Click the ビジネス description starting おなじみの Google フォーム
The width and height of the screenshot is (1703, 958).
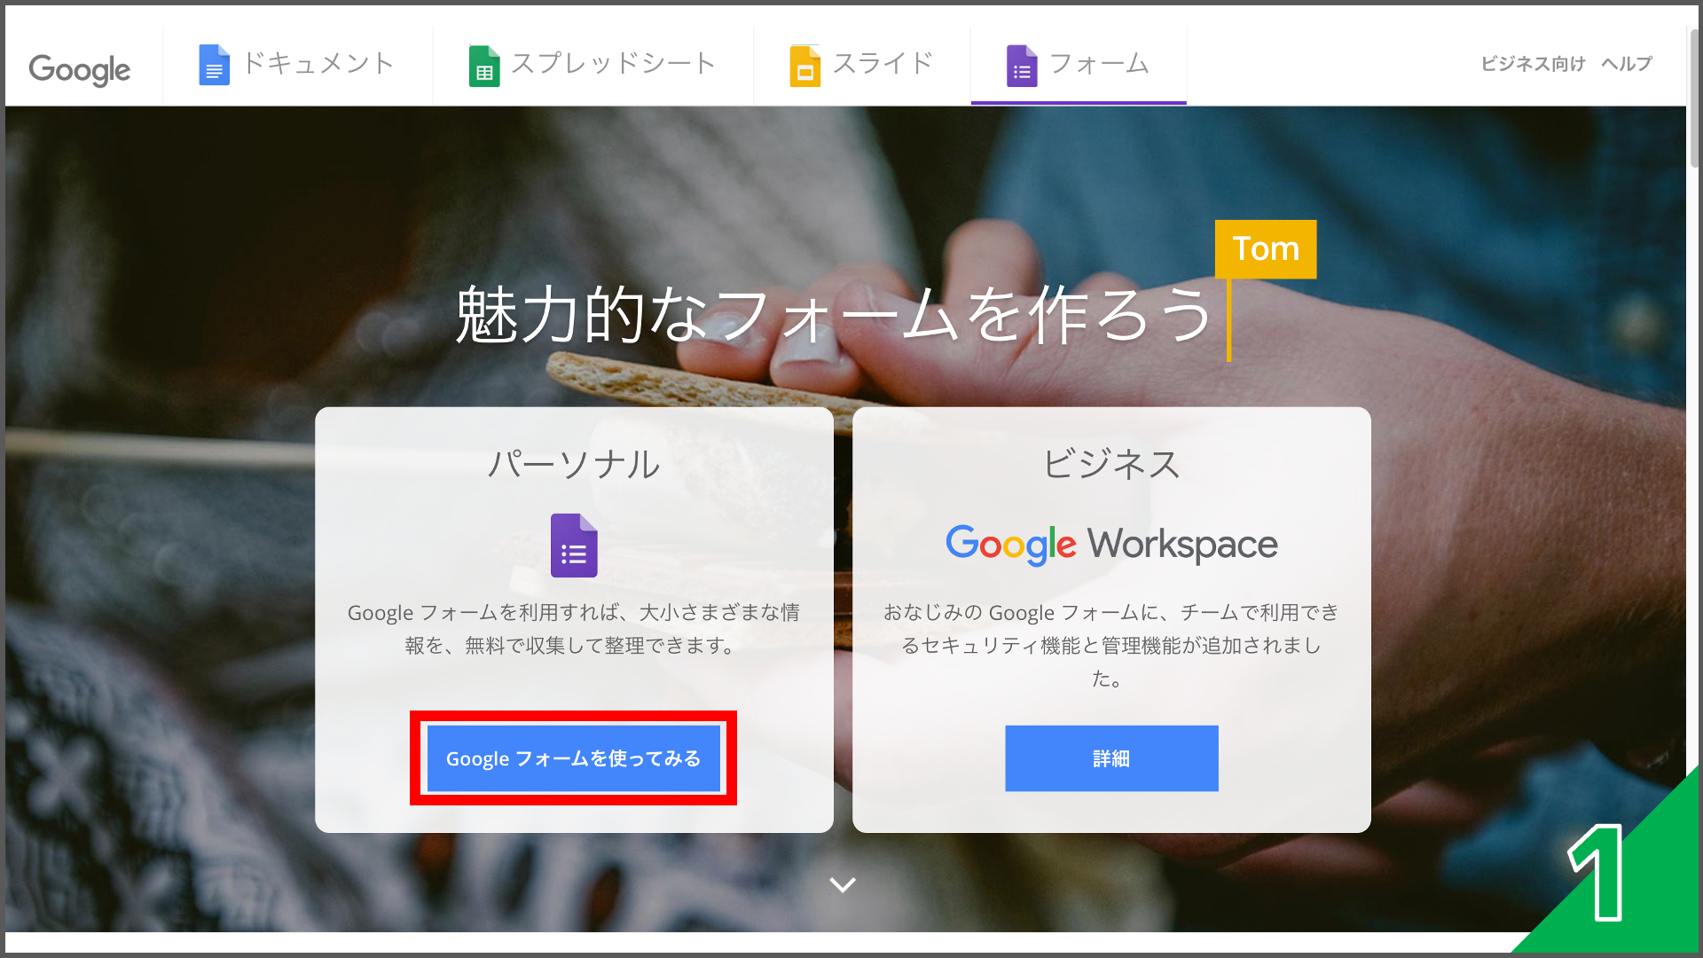click(x=1111, y=645)
